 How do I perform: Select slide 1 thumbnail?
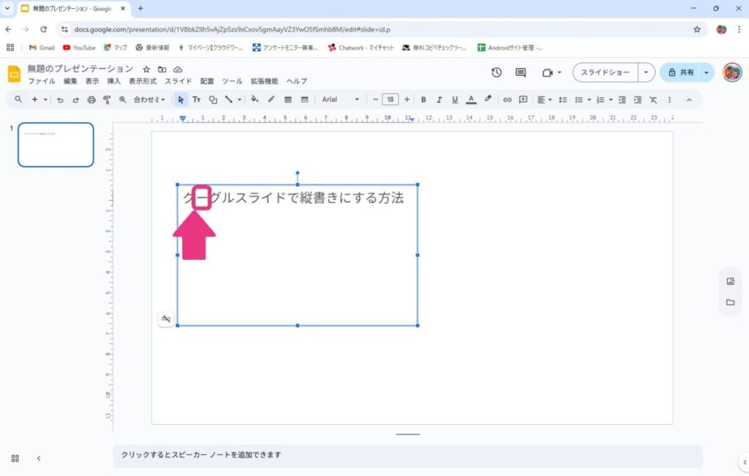pos(56,145)
